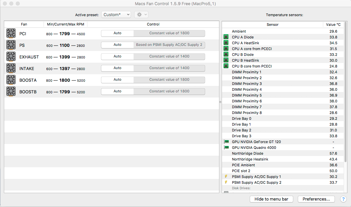Set PS fan to Auto
Screen dimensions: 351x207
(117, 45)
